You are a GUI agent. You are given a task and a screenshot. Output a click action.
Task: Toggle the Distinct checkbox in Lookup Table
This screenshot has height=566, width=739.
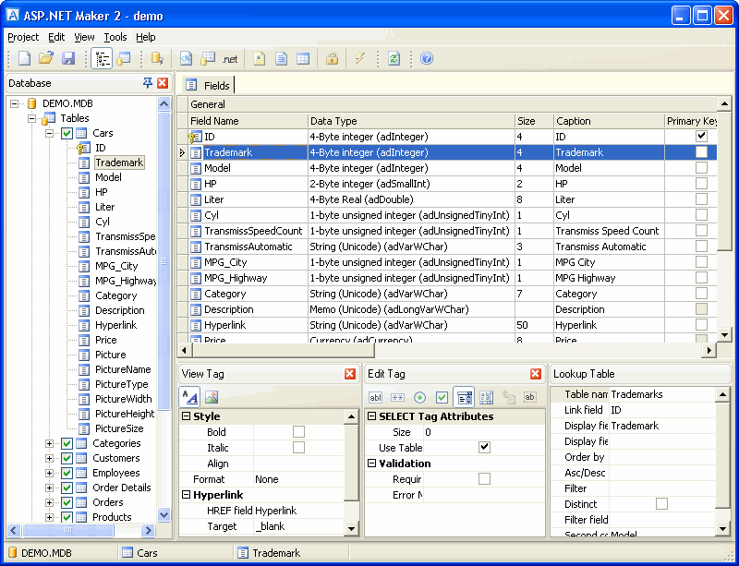coord(661,504)
